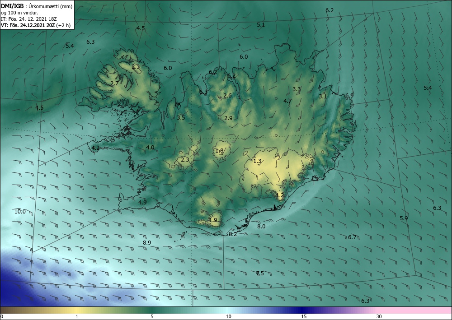Click the '5' tick on the color scale
452x320 pixels.
pyautogui.click(x=152, y=316)
